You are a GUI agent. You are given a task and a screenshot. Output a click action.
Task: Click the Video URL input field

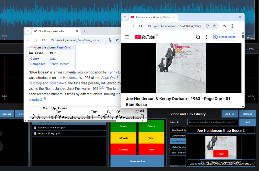pyautogui.click(x=212, y=122)
